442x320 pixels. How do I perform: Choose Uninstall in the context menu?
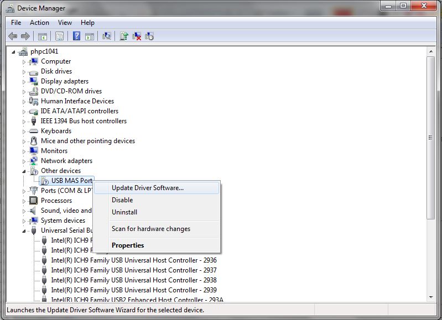tap(157, 212)
